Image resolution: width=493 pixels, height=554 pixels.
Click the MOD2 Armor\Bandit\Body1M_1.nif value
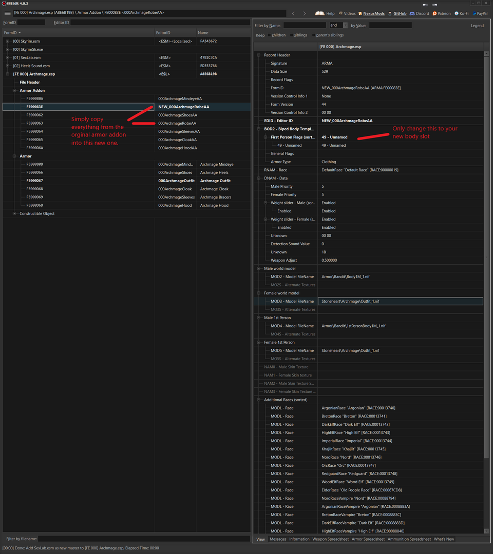tap(401, 276)
